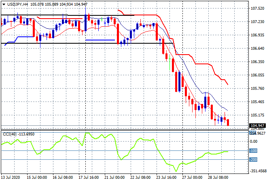Select the CCI(40) -113.6950 indicator label

(19, 134)
